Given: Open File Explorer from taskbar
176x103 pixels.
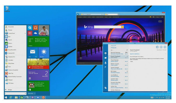Looking at the screenshot, I should tap(16, 97).
